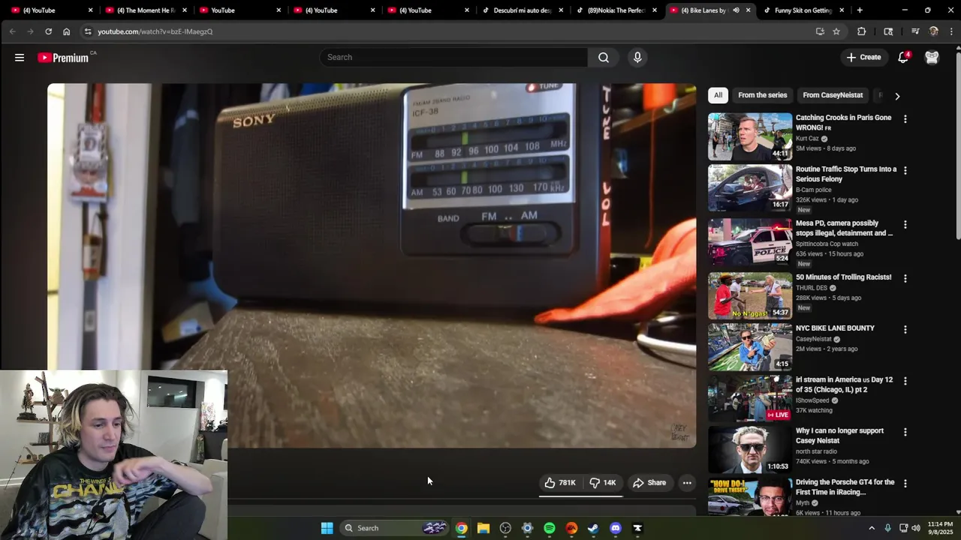Open Chrome home page button
This screenshot has height=540, width=961.
66,31
